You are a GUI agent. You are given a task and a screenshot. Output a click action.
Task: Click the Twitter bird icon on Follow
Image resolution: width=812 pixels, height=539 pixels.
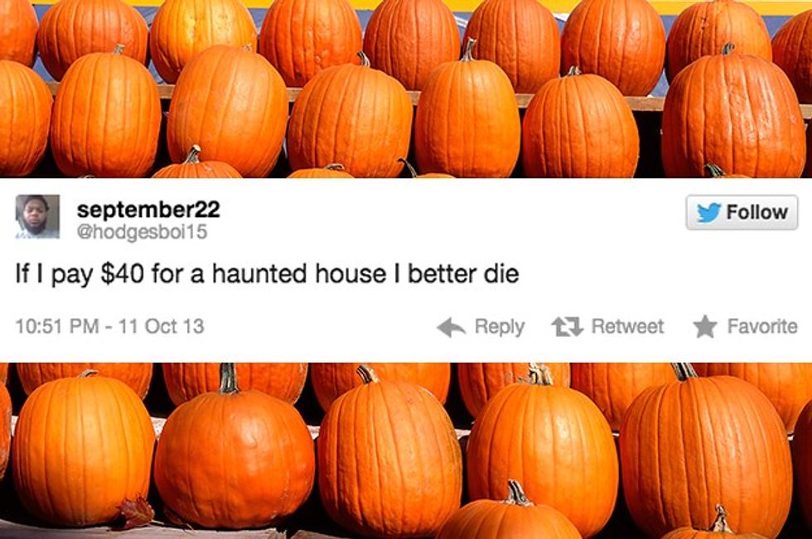(708, 213)
